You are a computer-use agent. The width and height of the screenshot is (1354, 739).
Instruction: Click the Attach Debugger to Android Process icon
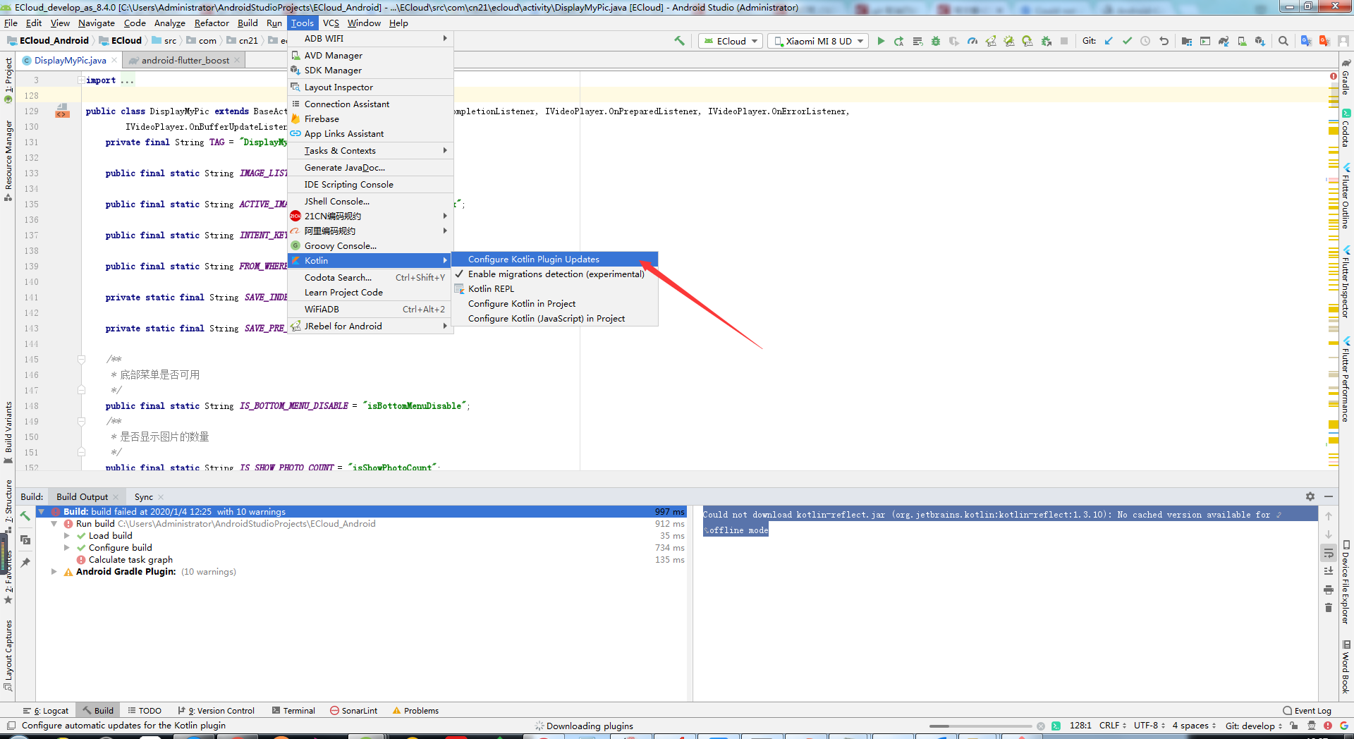tap(1047, 41)
